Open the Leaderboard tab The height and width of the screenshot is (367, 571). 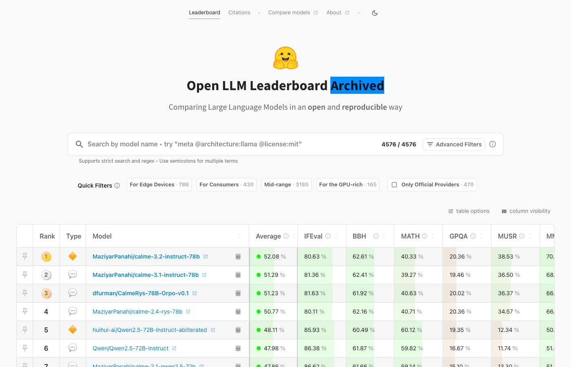(204, 13)
